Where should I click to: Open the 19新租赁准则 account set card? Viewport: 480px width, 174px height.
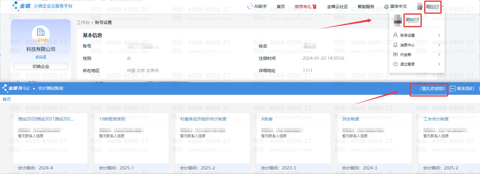point(112,119)
